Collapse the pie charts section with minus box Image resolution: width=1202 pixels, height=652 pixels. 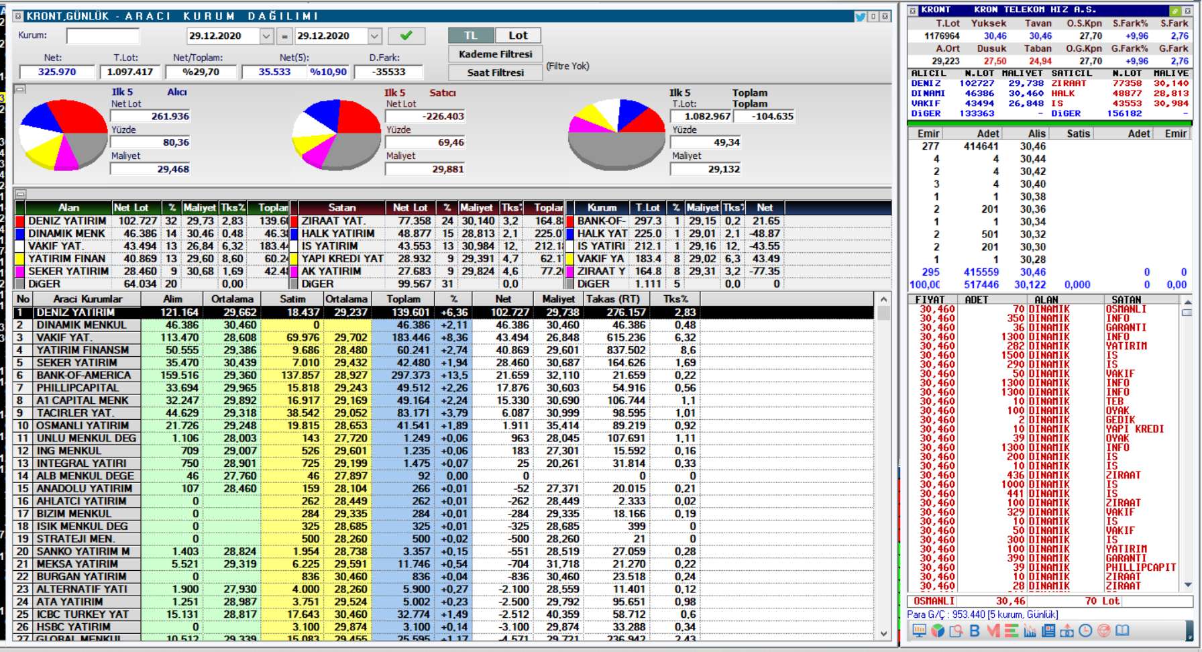pos(20,89)
